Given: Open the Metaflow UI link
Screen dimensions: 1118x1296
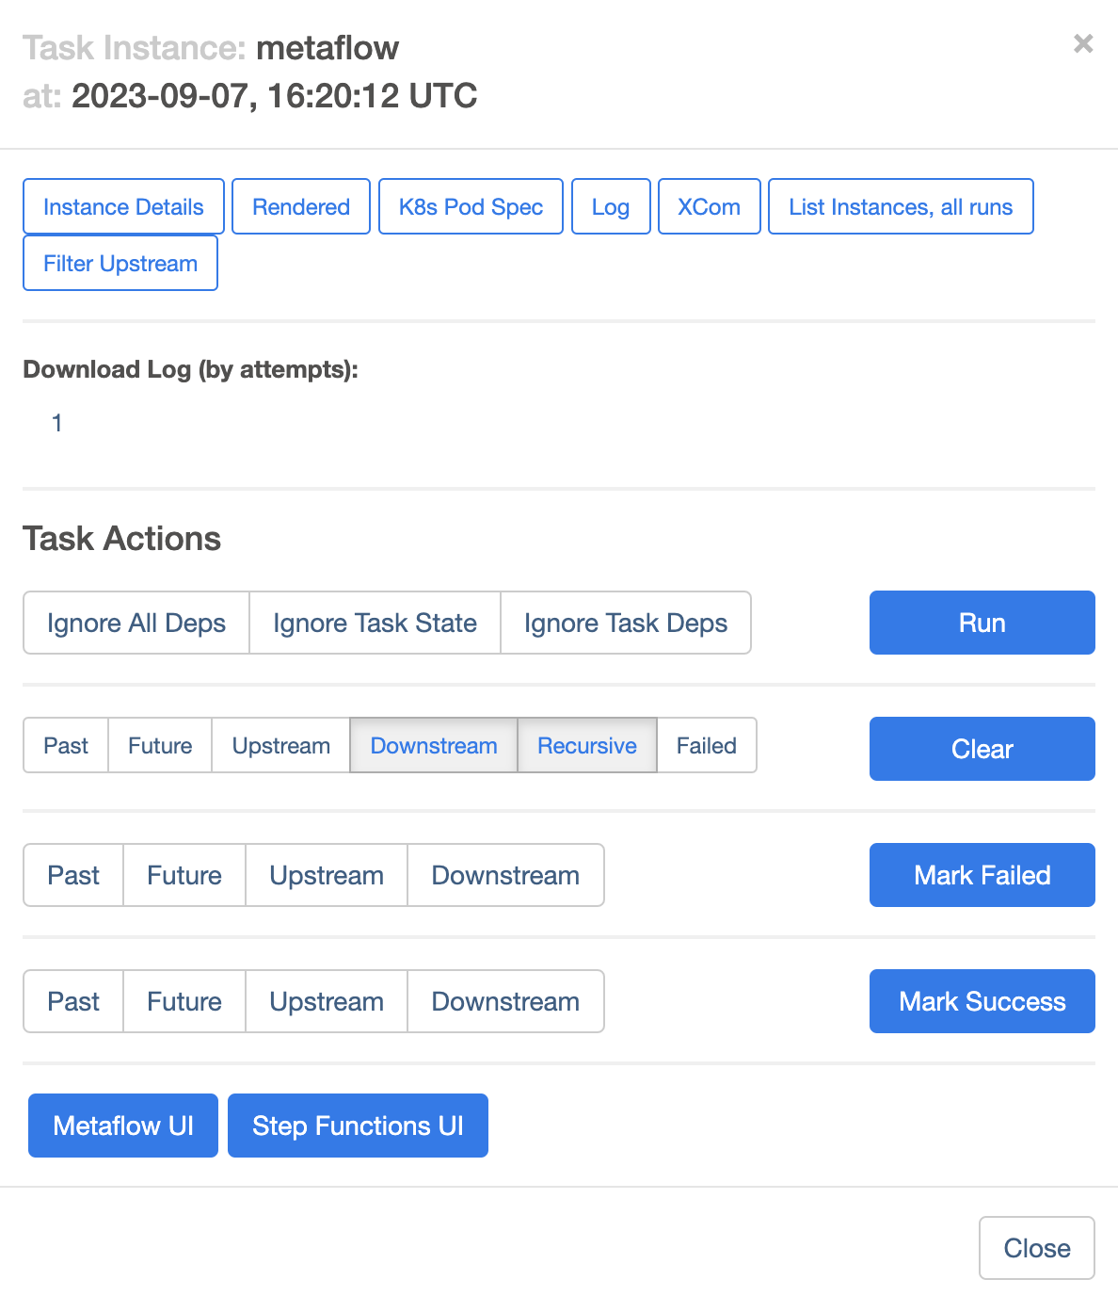Looking at the screenshot, I should coord(123,1126).
